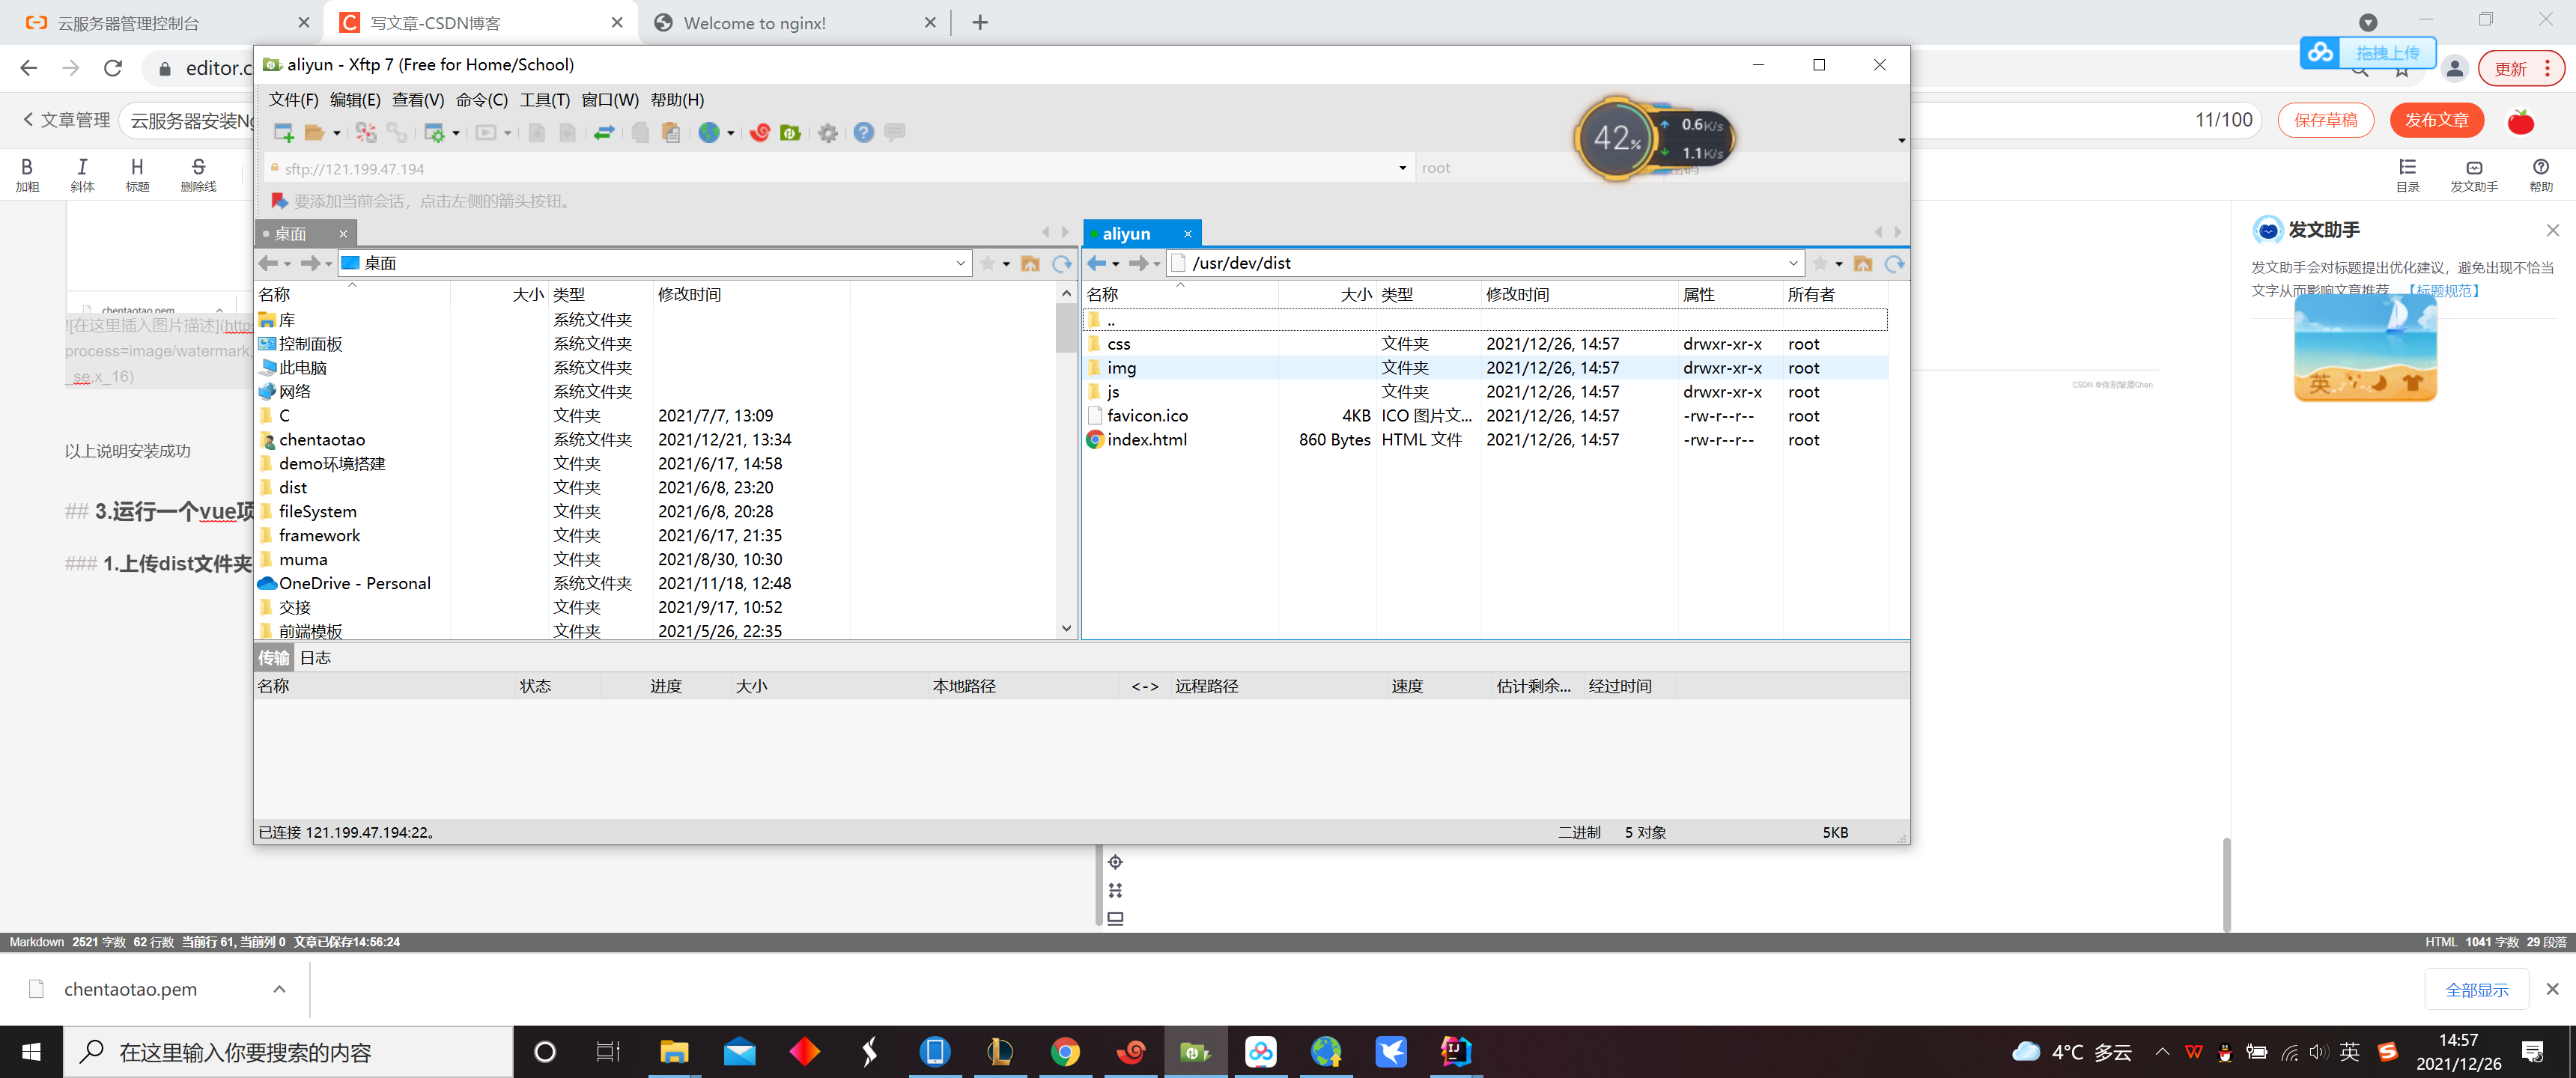Open options via the gear icon
This screenshot has width=2576, height=1078.
click(827, 133)
